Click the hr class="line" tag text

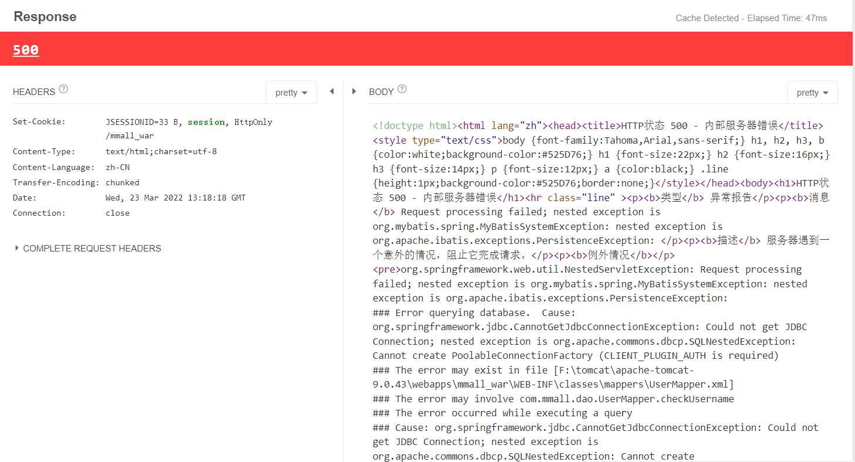(x=565, y=198)
